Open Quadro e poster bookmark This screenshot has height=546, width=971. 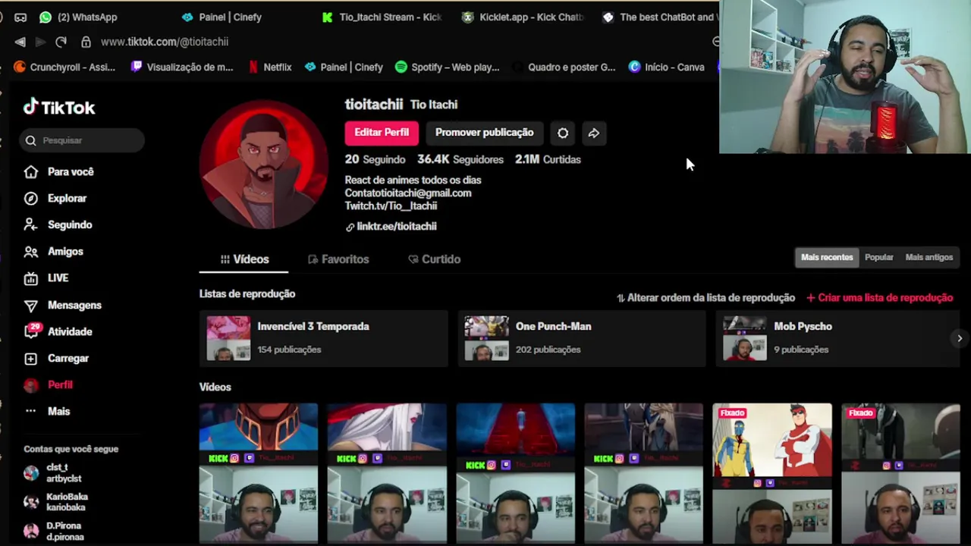[x=565, y=67]
